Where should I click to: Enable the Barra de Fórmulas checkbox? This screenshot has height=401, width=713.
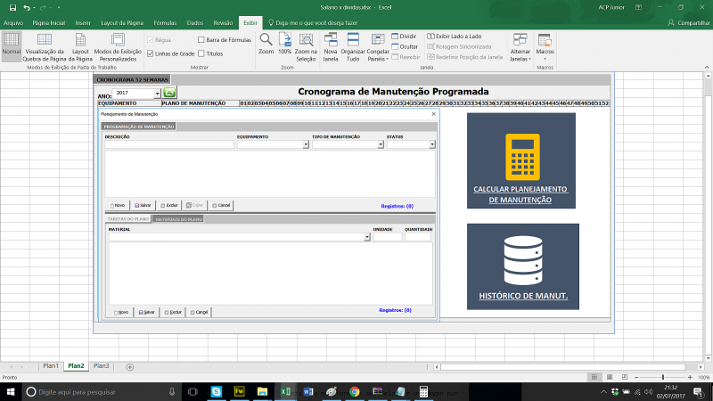coord(201,40)
